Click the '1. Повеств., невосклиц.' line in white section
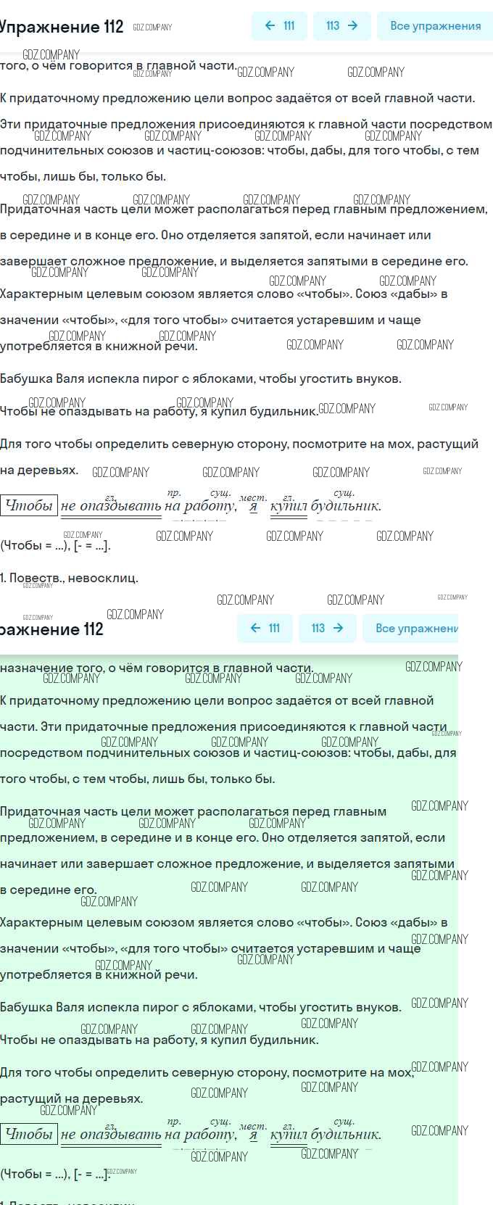This screenshot has height=1205, width=493. pyautogui.click(x=70, y=578)
